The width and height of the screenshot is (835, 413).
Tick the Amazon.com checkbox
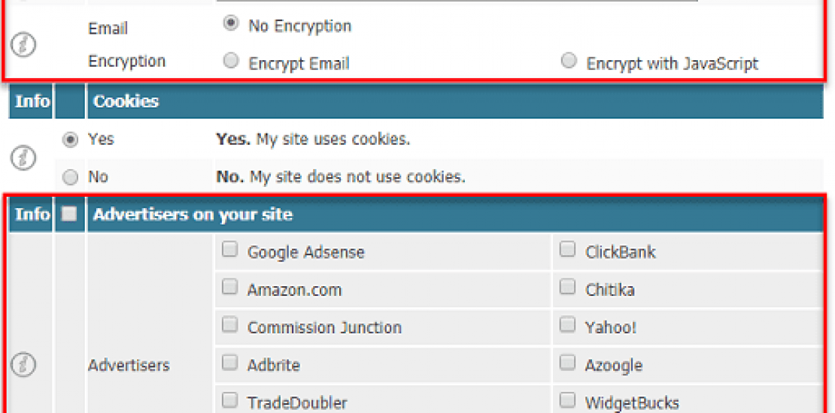tap(229, 288)
